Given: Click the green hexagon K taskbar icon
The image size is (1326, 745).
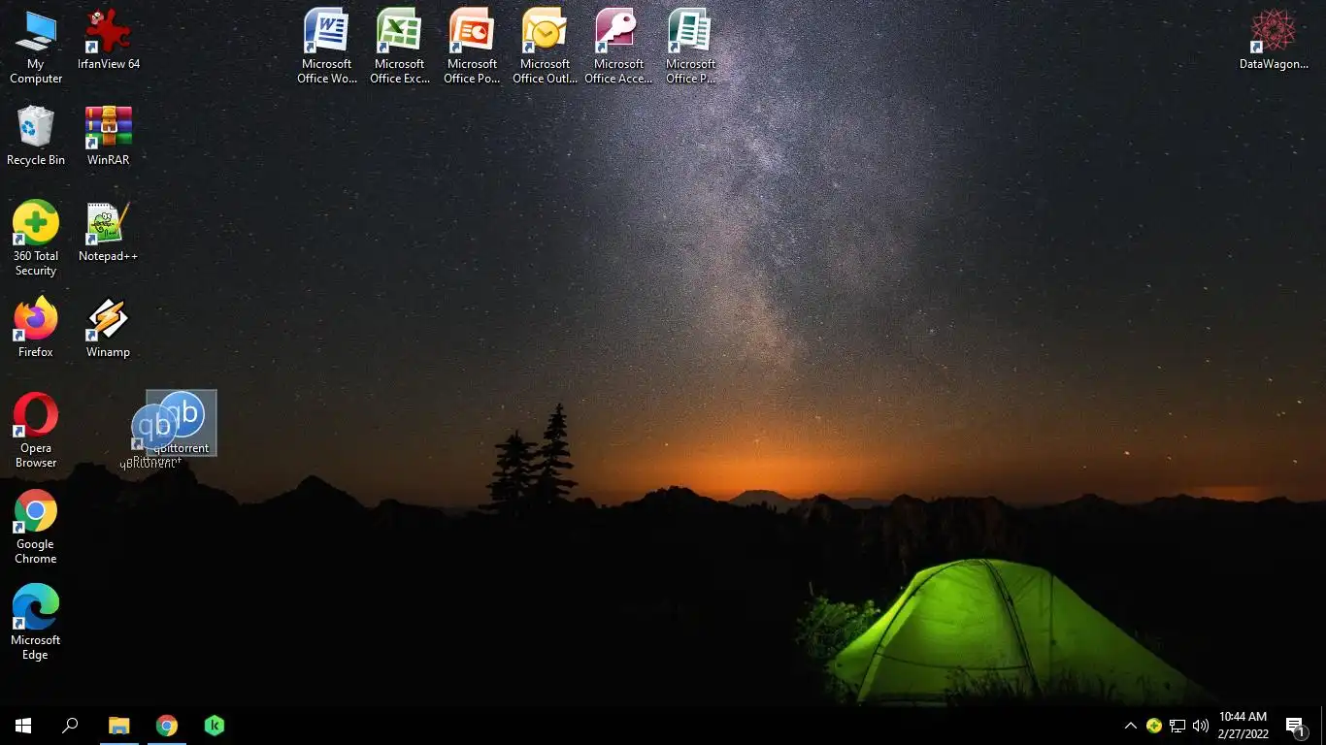Looking at the screenshot, I should tap(215, 726).
